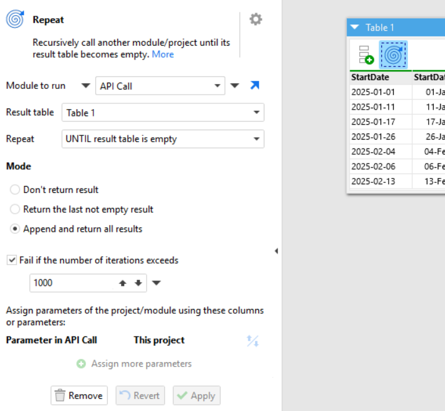Open the More link in description
The image size is (445, 411).
[x=163, y=55]
